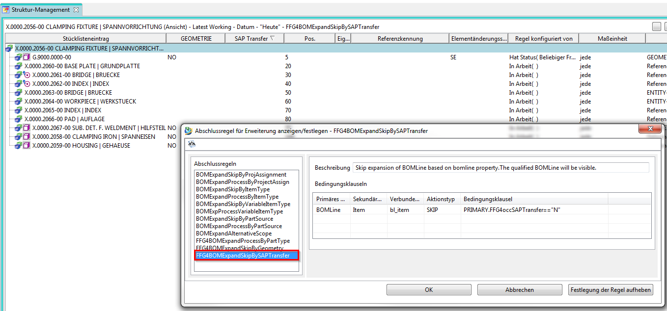This screenshot has height=311, width=667.
Task: Click the target icon beside X.0000.2061-00 BRIDGE
Action: point(27,75)
